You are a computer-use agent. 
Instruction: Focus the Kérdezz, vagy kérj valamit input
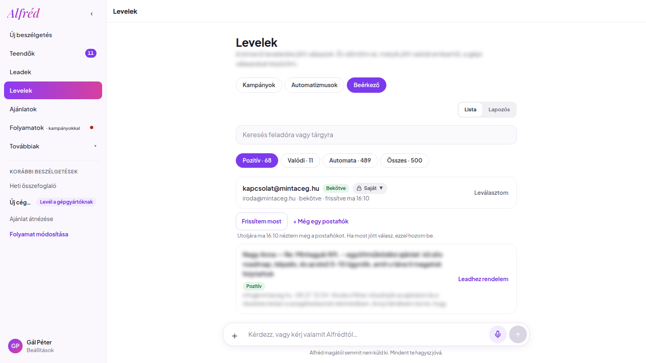point(365,334)
